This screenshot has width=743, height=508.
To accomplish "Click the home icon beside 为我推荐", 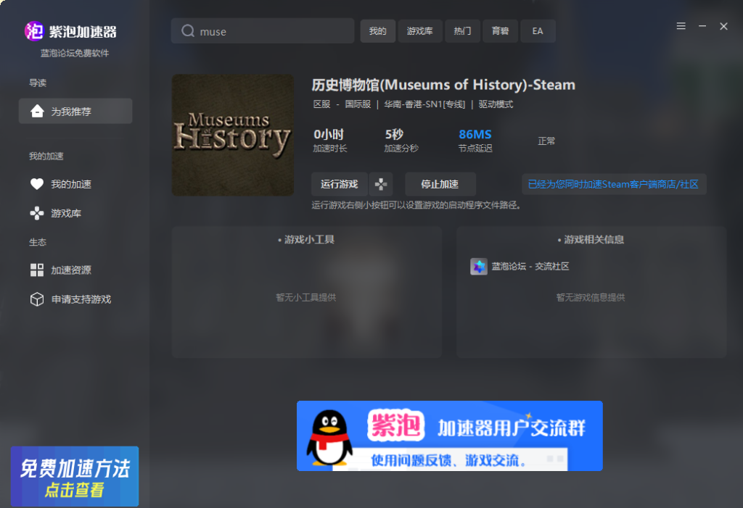I will pyautogui.click(x=37, y=111).
